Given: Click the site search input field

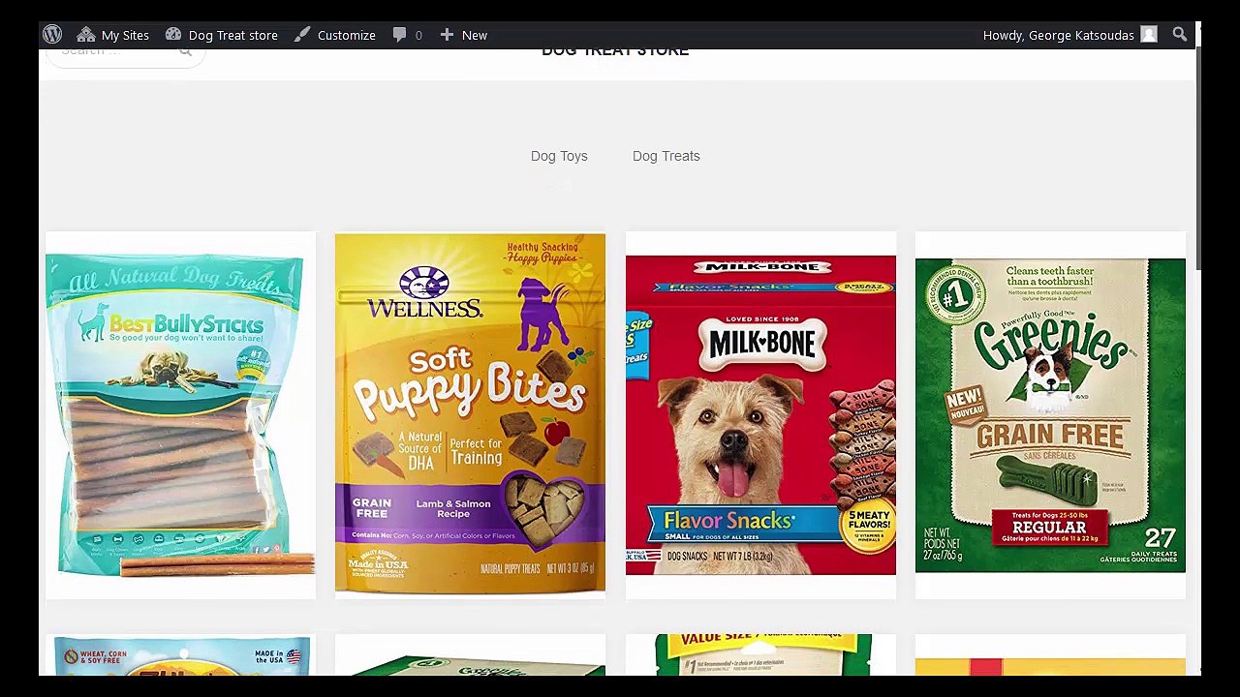Looking at the screenshot, I should pos(126,54).
